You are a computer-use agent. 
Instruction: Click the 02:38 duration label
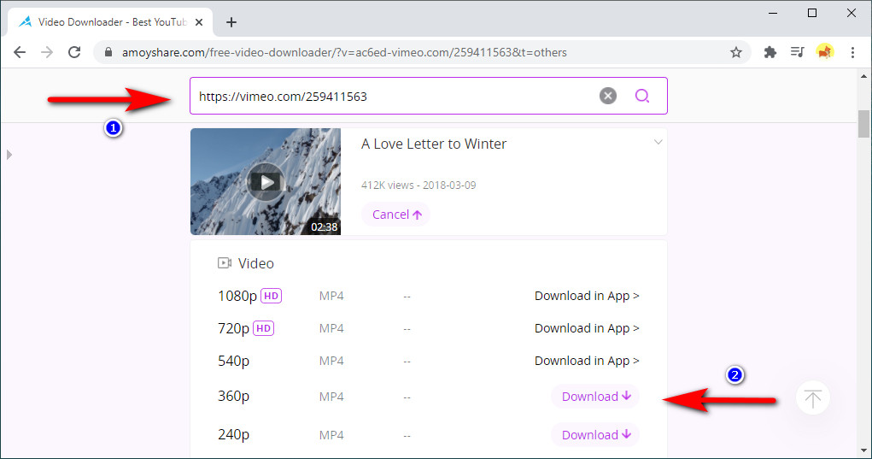coord(325,227)
